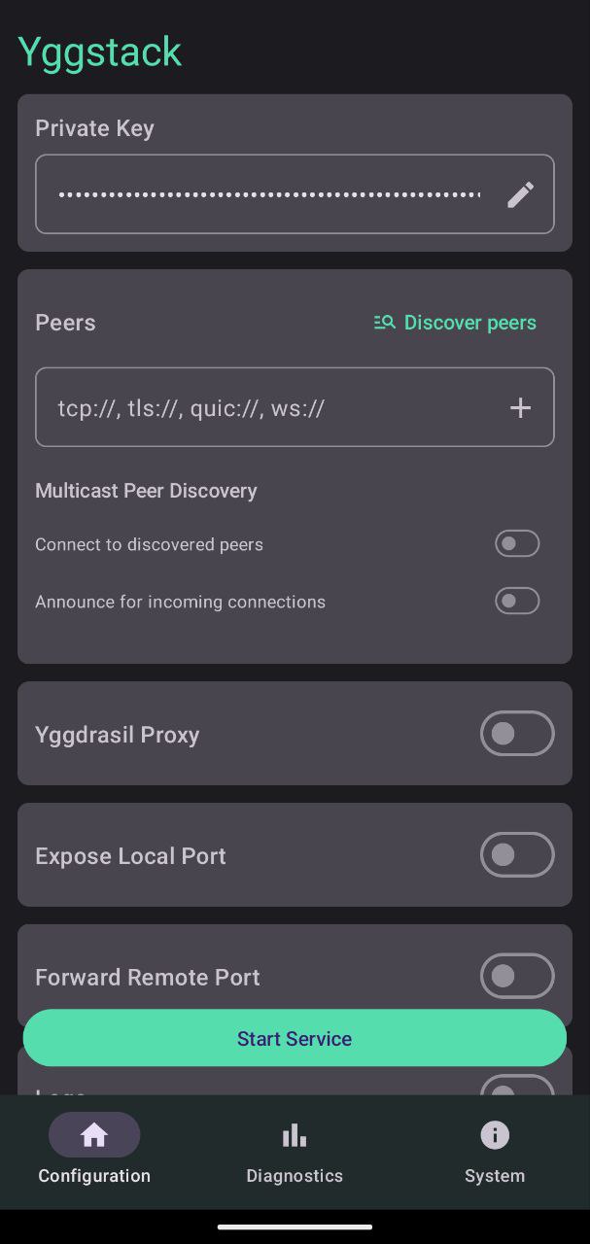Tap the System info icon
The height and width of the screenshot is (1244, 590).
pyautogui.click(x=495, y=1134)
